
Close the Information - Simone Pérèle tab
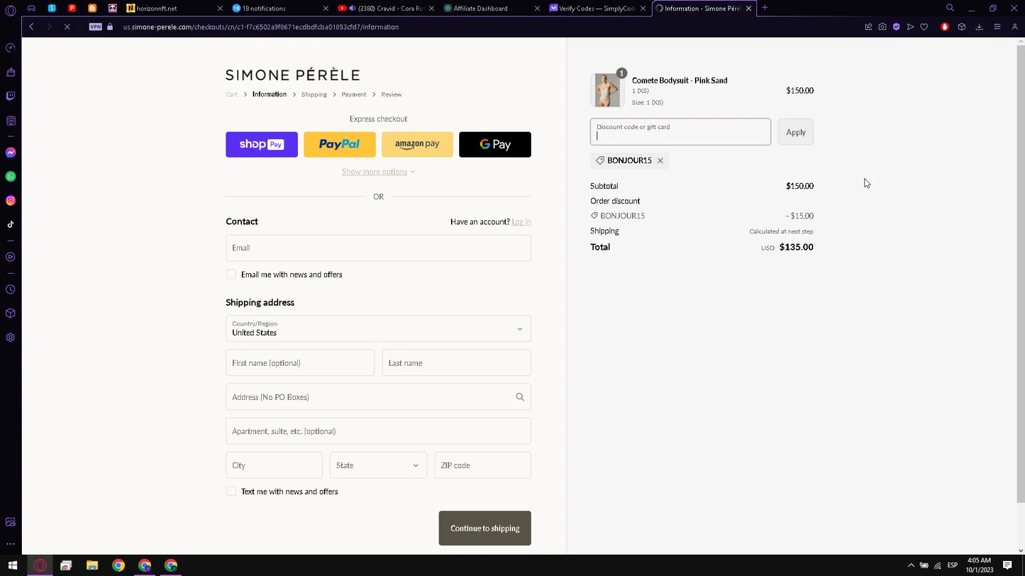749,8
